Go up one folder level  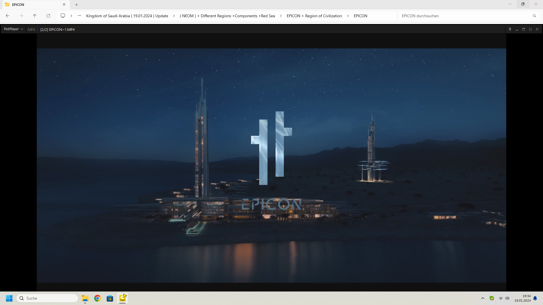(x=35, y=16)
